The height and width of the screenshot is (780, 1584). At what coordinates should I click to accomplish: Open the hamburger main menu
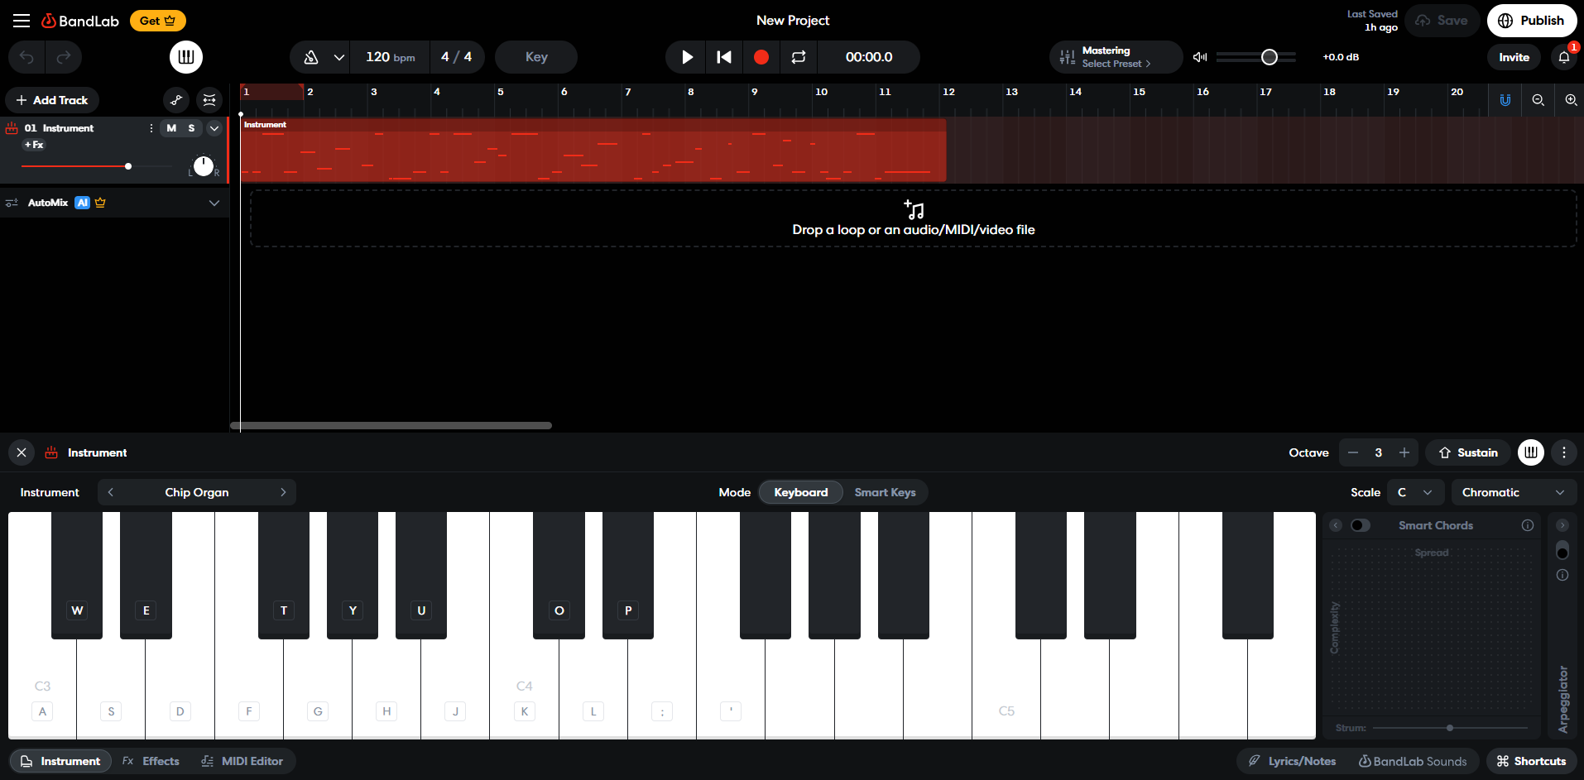(x=22, y=21)
